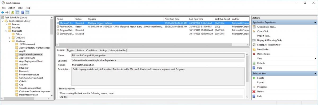Image resolution: width=318 pixels, height=105 pixels.
Task: Click the clock icon of StartupAppT task
Action: pyautogui.click(x=58, y=34)
